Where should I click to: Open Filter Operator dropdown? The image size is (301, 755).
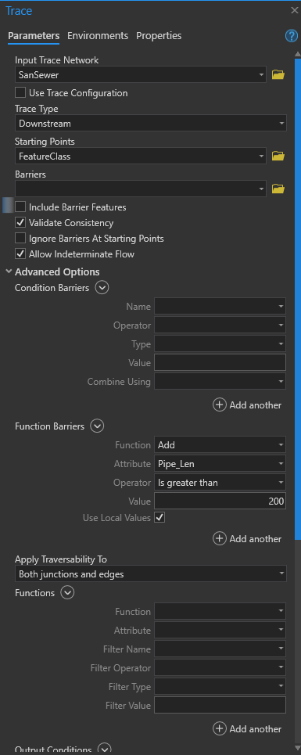tap(220, 668)
